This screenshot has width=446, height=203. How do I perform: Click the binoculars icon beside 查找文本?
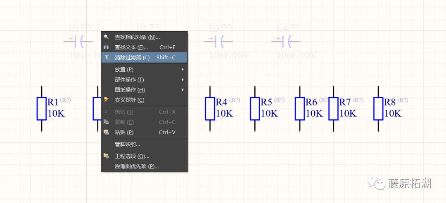pos(107,47)
